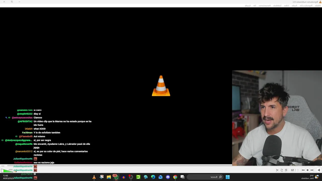Click chat username @Flamebollt
This screenshot has width=322, height=181.
(26, 137)
